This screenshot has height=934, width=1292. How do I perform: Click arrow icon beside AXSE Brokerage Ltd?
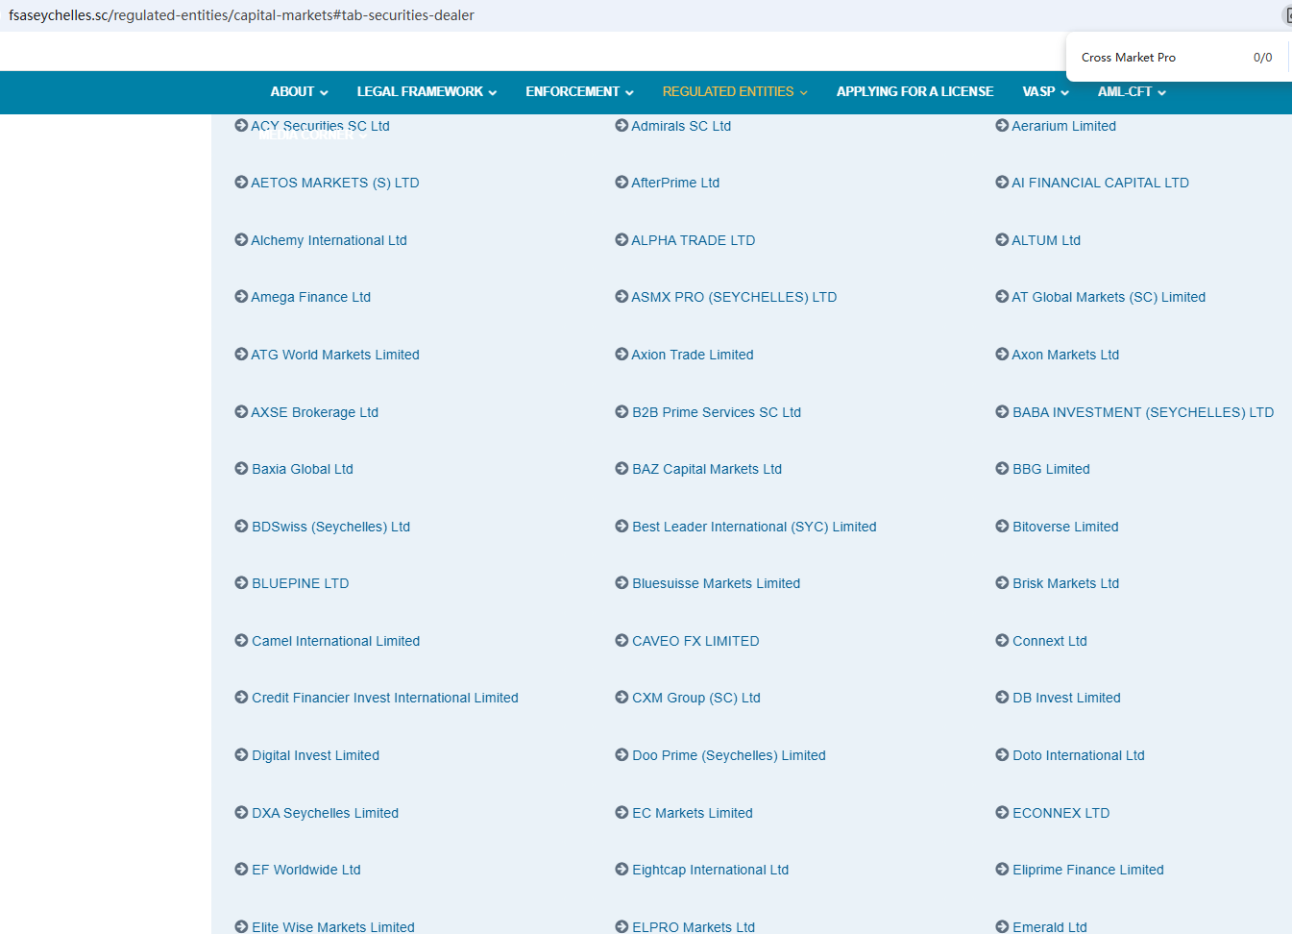click(241, 412)
